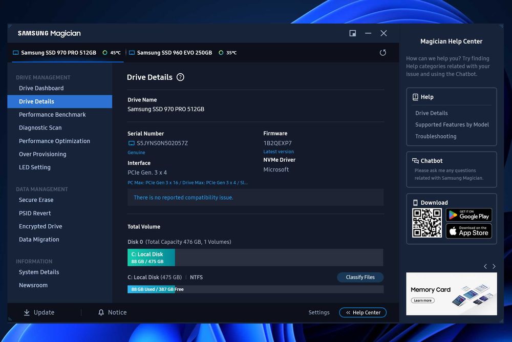
Task: Open the Chatbot card
Action: (452, 169)
